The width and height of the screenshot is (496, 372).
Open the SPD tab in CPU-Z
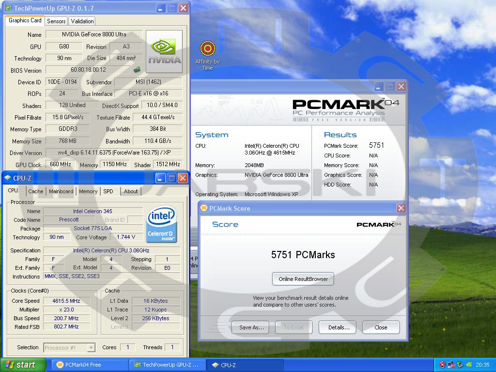(108, 191)
